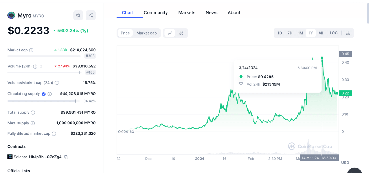Select the All time range
Viewport: 369px width, 173px height.
[321, 33]
